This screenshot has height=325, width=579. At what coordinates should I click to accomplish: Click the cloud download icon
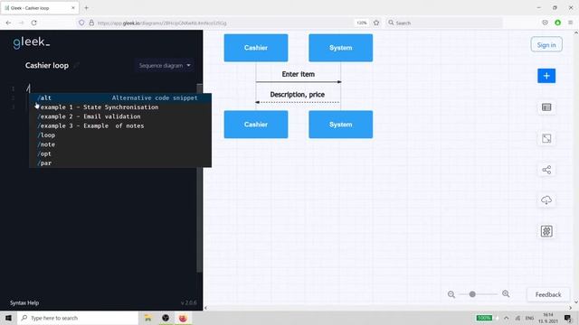point(546,200)
